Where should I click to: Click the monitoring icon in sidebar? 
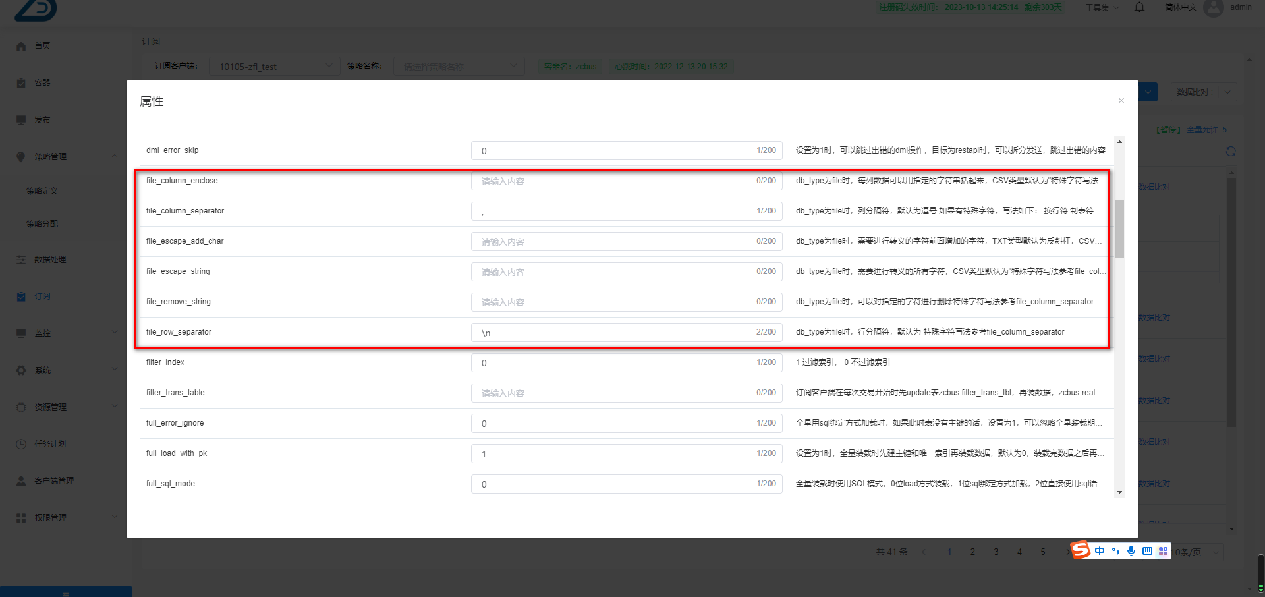point(21,333)
